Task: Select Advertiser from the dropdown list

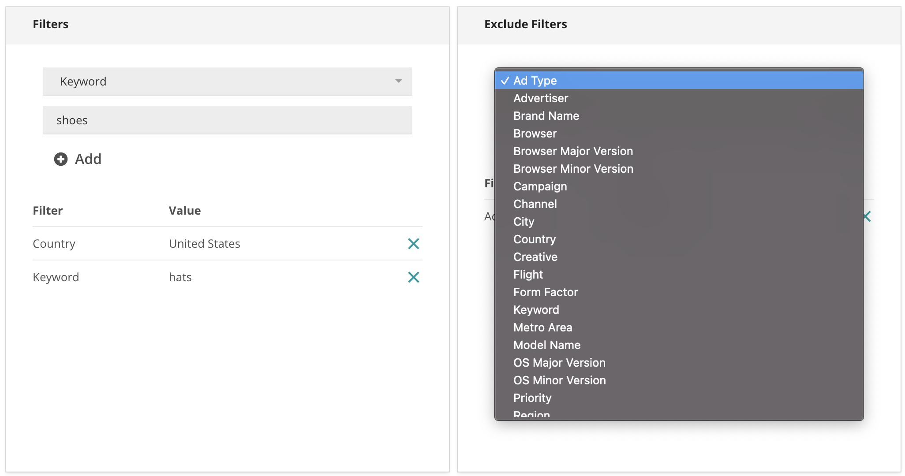Action: point(540,98)
